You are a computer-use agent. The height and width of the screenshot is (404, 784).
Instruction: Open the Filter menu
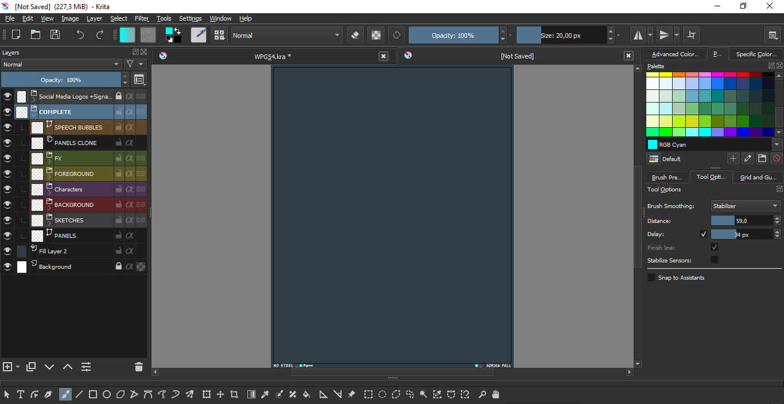142,18
